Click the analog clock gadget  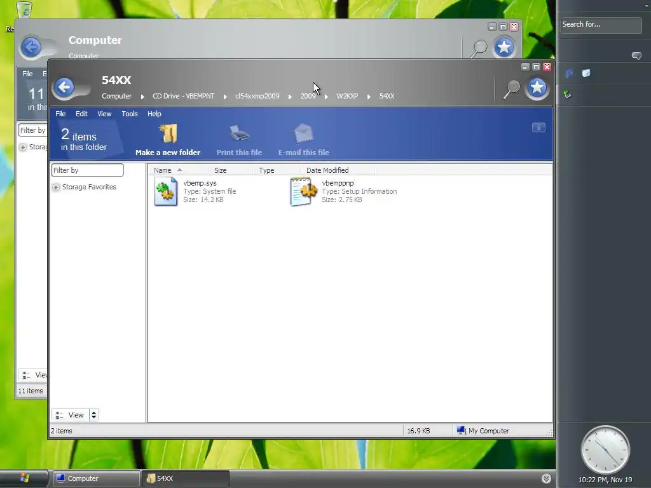[605, 450]
